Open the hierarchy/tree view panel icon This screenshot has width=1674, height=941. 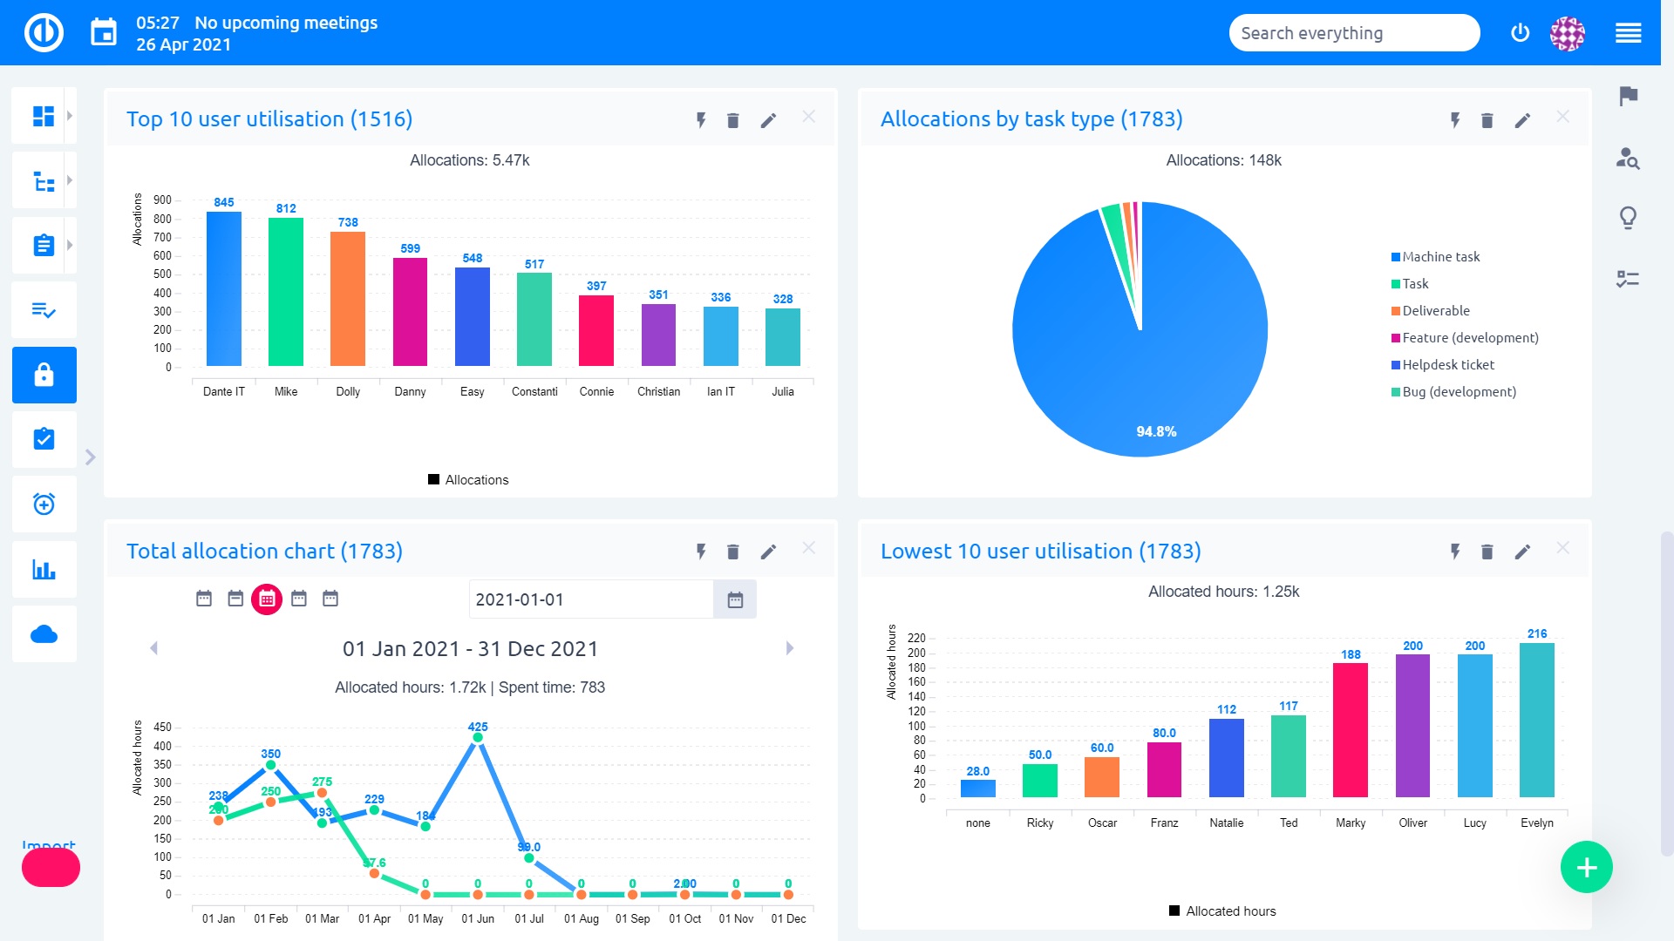coord(44,181)
